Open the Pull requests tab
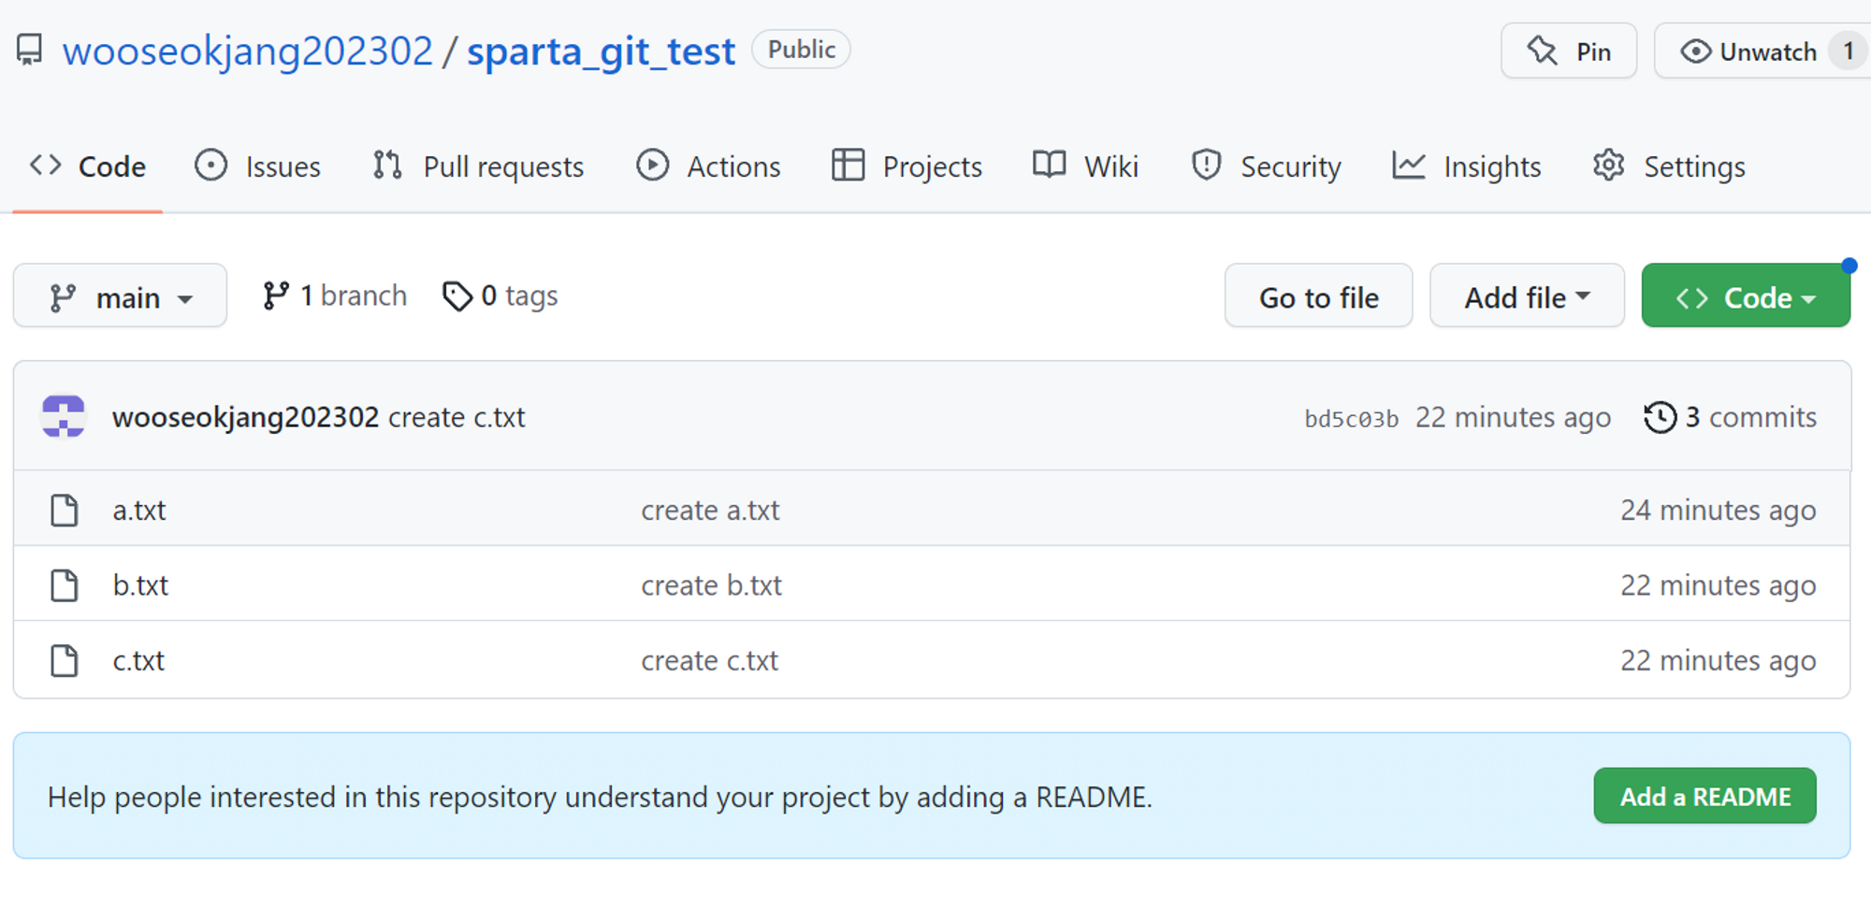This screenshot has width=1871, height=908. point(478,166)
